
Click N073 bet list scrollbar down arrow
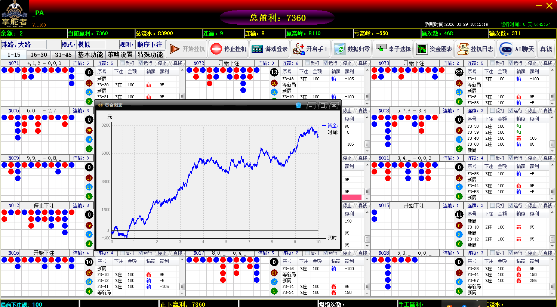552,103
